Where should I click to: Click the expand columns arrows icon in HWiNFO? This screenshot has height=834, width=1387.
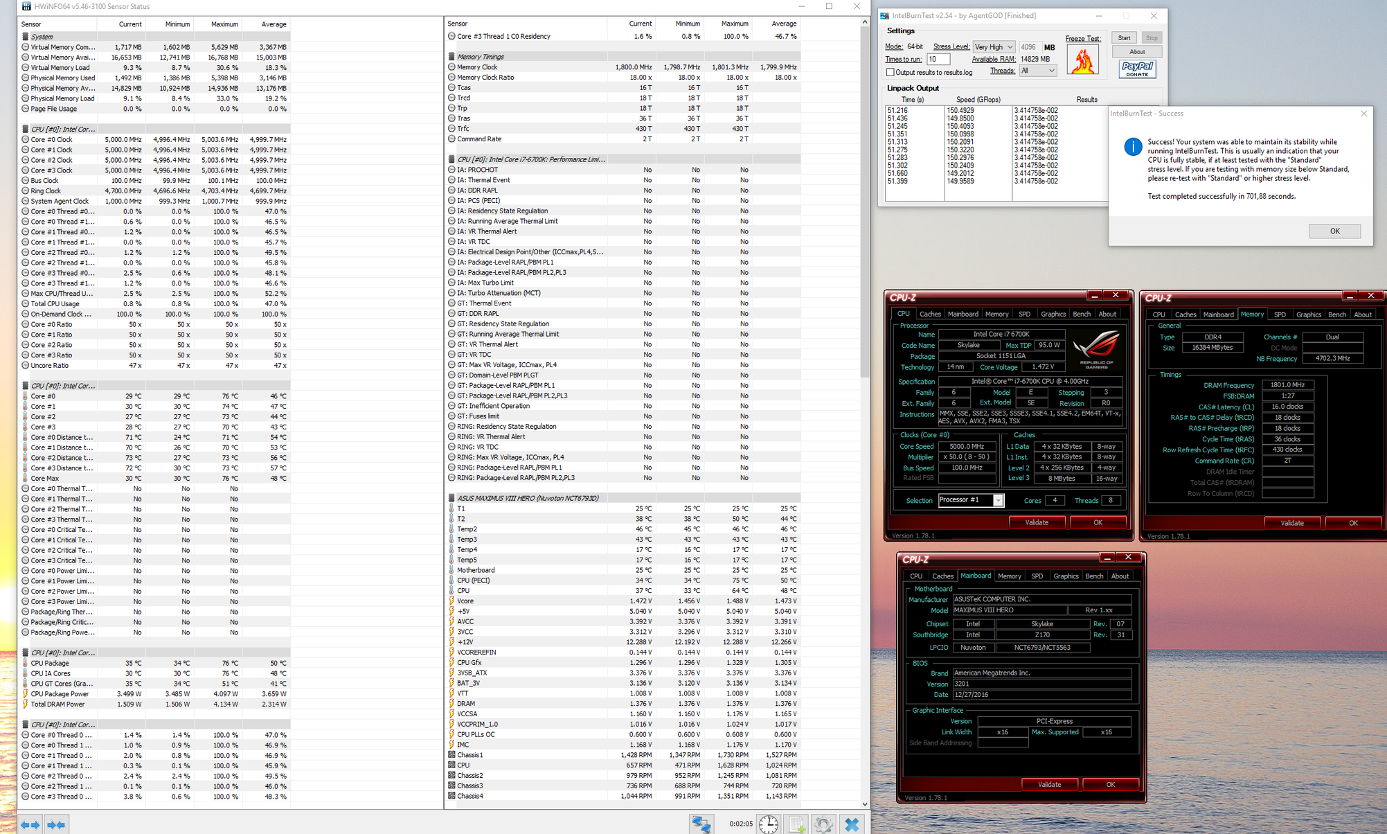30,824
